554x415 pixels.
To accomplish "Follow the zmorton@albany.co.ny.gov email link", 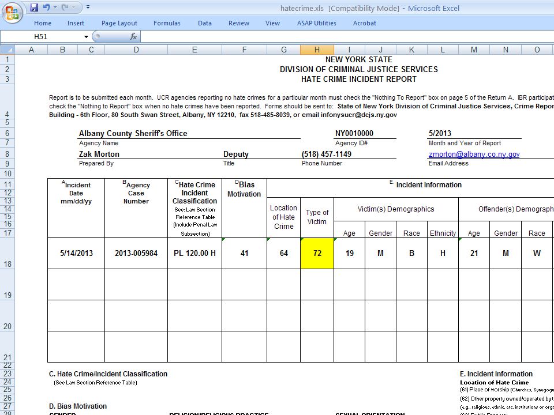I will pos(474,154).
